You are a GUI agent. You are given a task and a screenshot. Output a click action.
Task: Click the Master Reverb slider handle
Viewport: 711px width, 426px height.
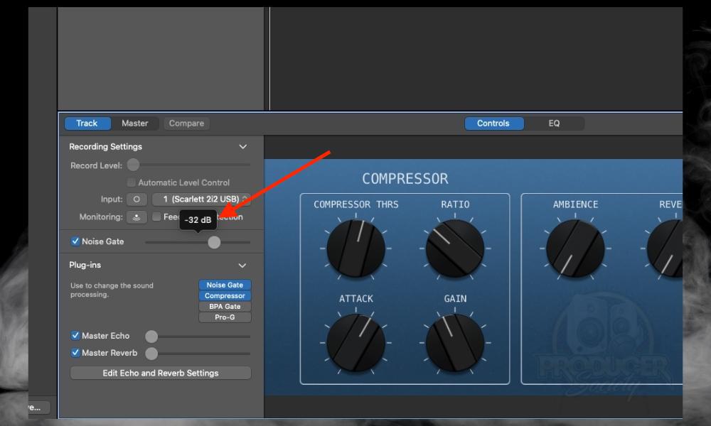tap(151, 354)
